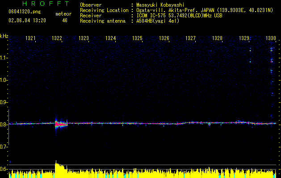281x178 pixels.
Task: Click the 1.0 frequency axis label
Action: pyautogui.click(x=4, y=80)
